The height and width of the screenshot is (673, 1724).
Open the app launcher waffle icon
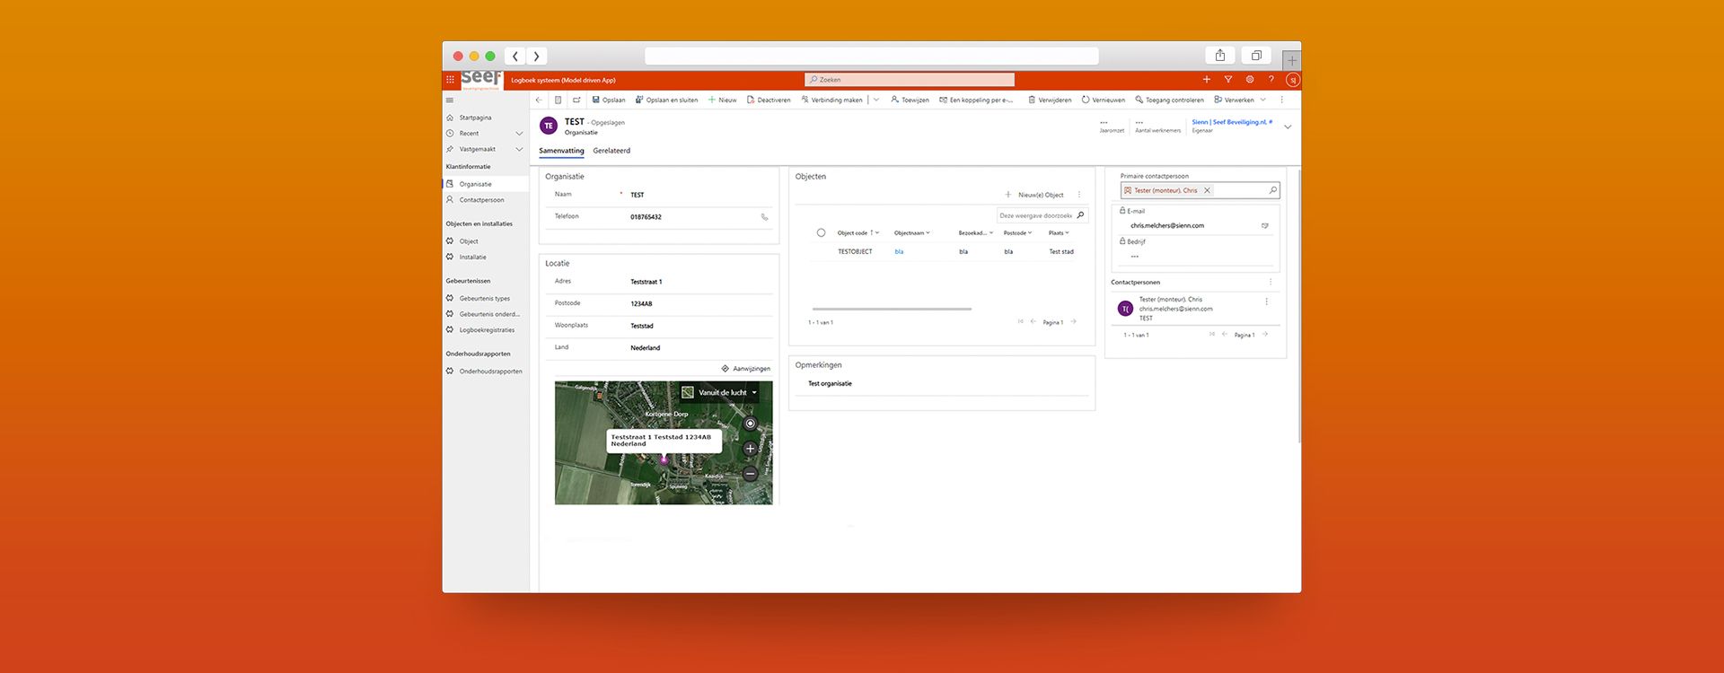450,80
